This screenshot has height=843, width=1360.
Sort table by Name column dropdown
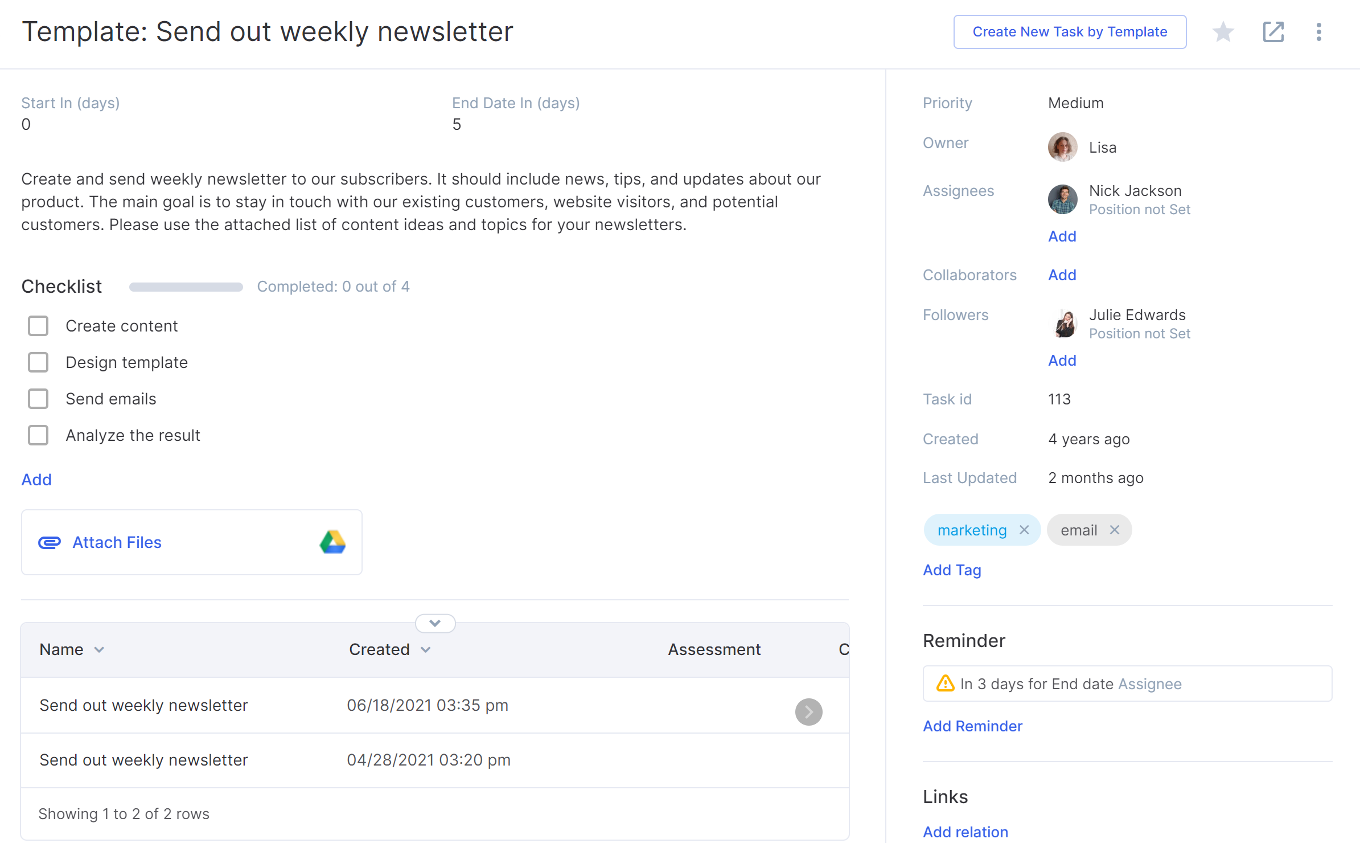tap(99, 650)
